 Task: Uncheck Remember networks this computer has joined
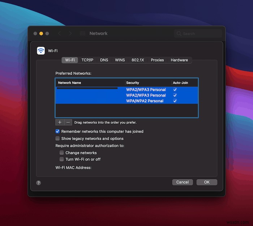click(x=57, y=131)
